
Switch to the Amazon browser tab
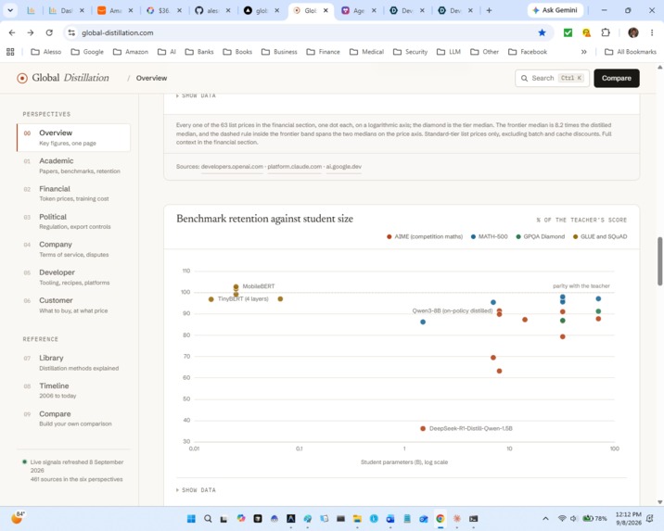pos(115,10)
